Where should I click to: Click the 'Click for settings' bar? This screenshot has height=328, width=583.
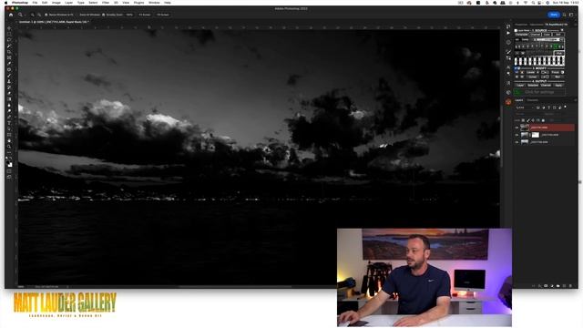pyautogui.click(x=539, y=92)
